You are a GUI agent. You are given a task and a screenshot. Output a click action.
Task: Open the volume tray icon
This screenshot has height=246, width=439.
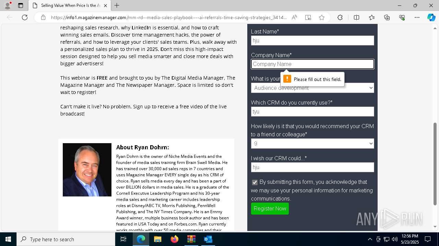click(x=394, y=239)
